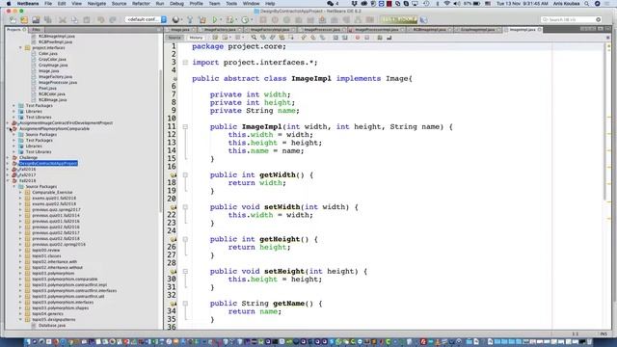Open the Tools menu
Screen dimensions: 617x347
(x=231, y=4)
